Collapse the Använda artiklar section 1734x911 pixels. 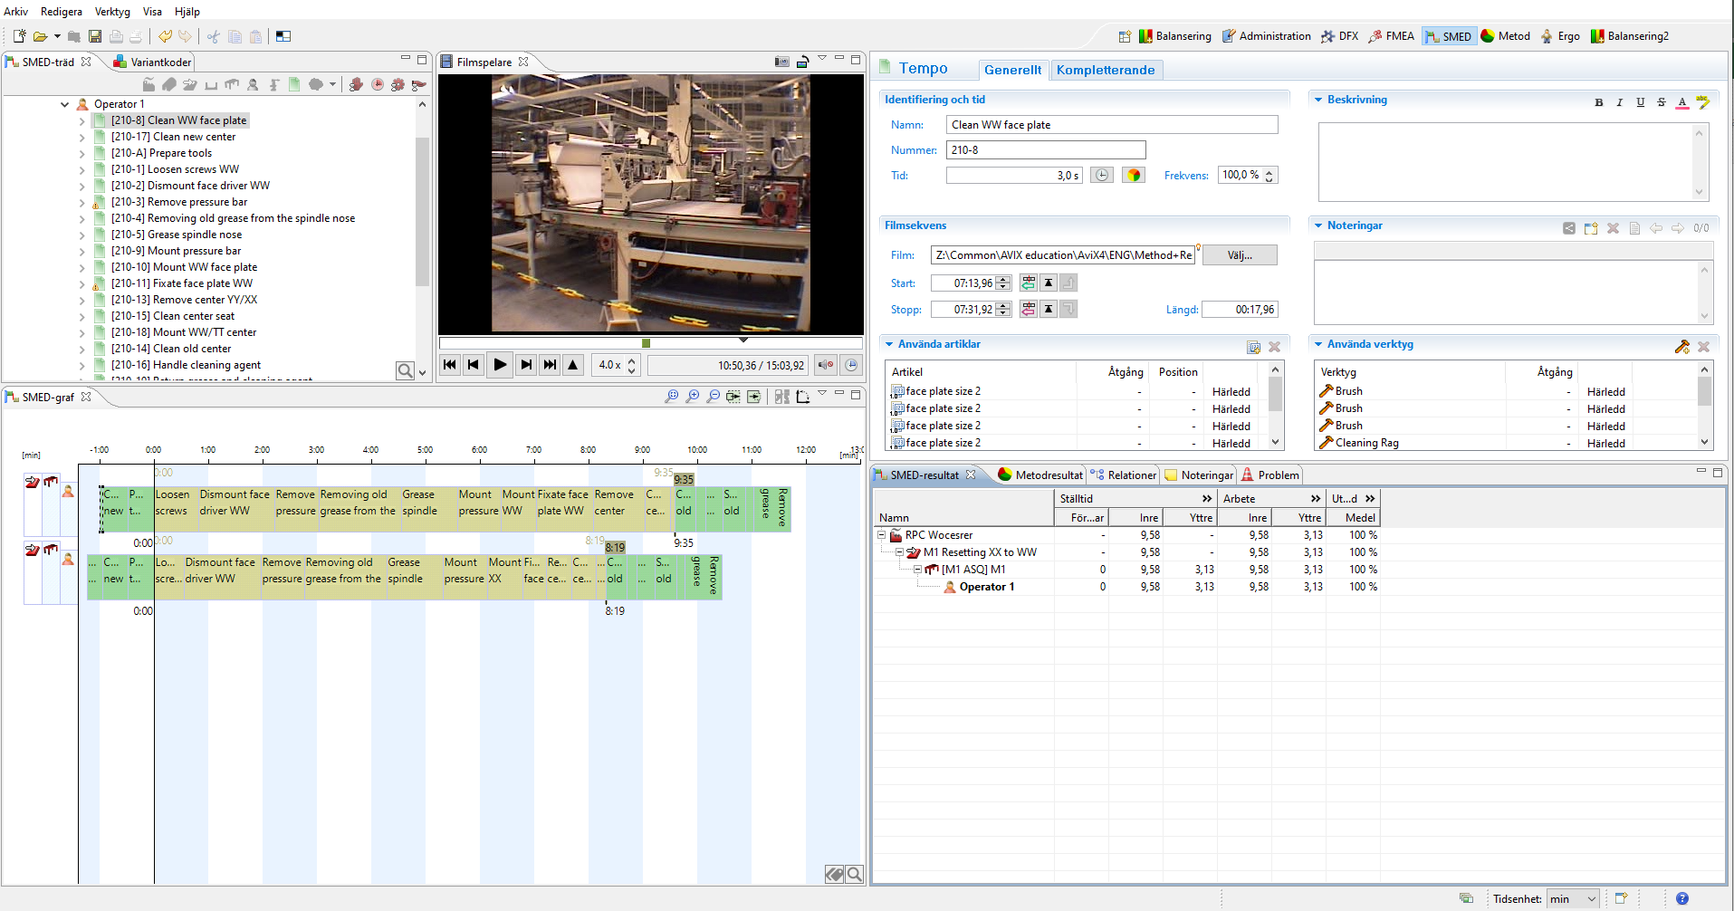coord(889,344)
